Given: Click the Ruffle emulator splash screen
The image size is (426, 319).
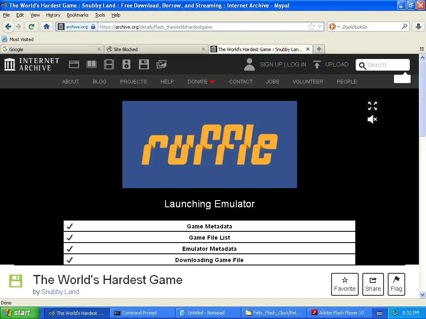Looking at the screenshot, I should point(210,144).
